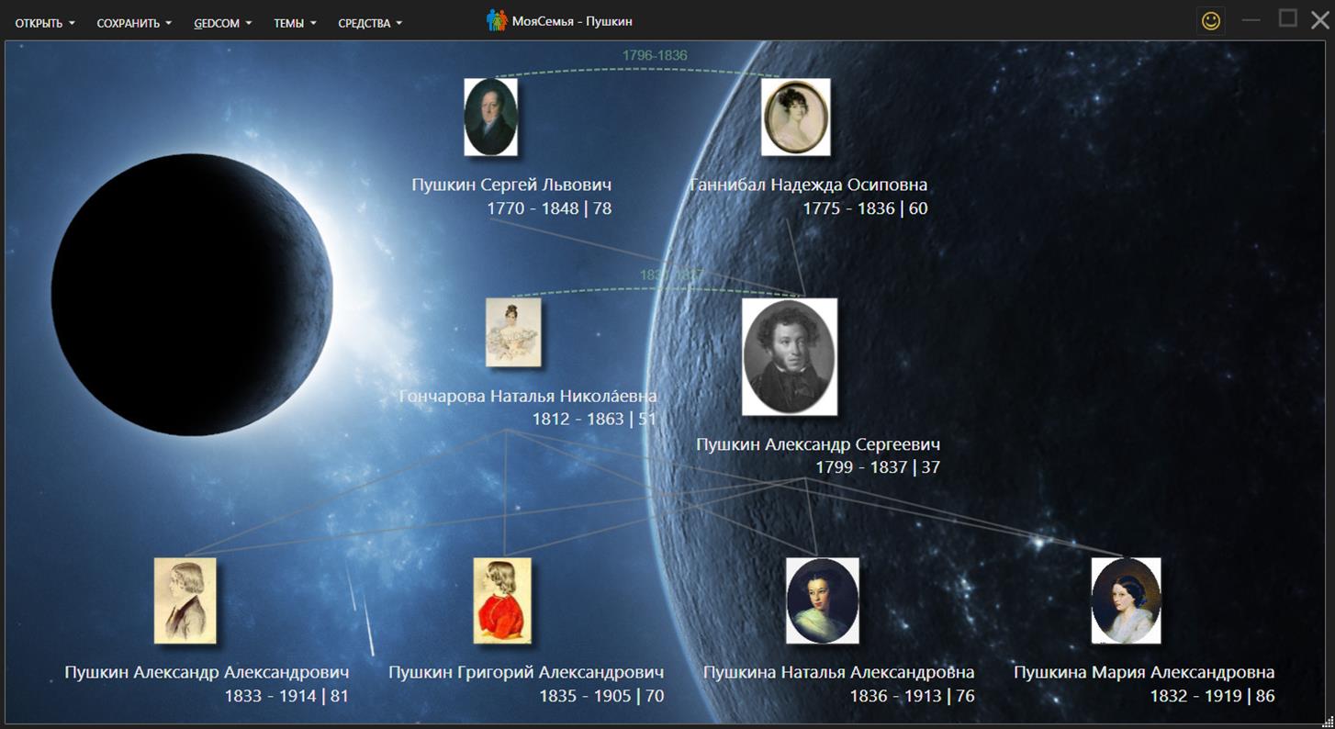Click the name label Пушкин Александр Сергеевич
This screenshot has width=1335, height=729.
click(x=817, y=444)
